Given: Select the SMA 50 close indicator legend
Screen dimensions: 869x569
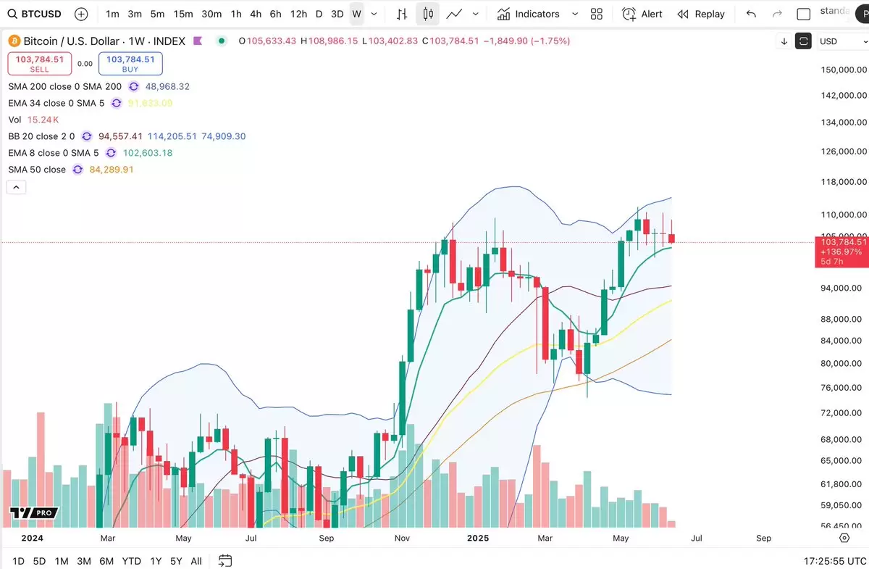Looking at the screenshot, I should pyautogui.click(x=37, y=170).
